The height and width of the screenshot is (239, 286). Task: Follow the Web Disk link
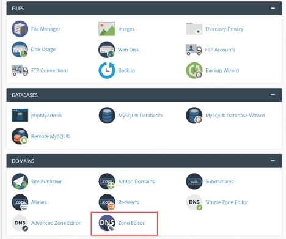128,50
